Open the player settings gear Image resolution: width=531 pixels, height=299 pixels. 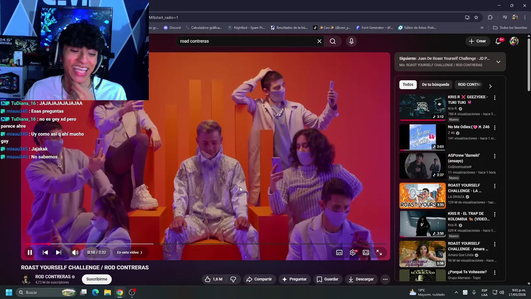(353, 252)
